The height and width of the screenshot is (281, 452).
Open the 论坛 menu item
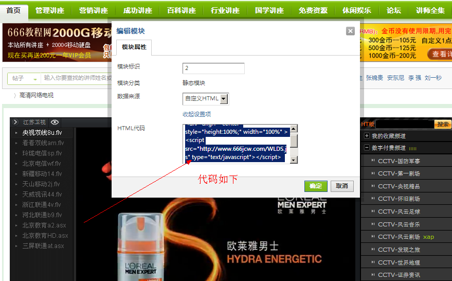point(394,11)
